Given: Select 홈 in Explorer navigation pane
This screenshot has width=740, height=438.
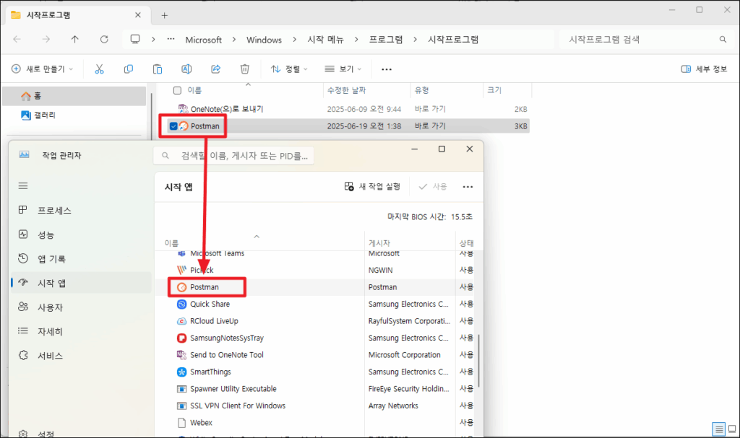Looking at the screenshot, I should coord(74,96).
